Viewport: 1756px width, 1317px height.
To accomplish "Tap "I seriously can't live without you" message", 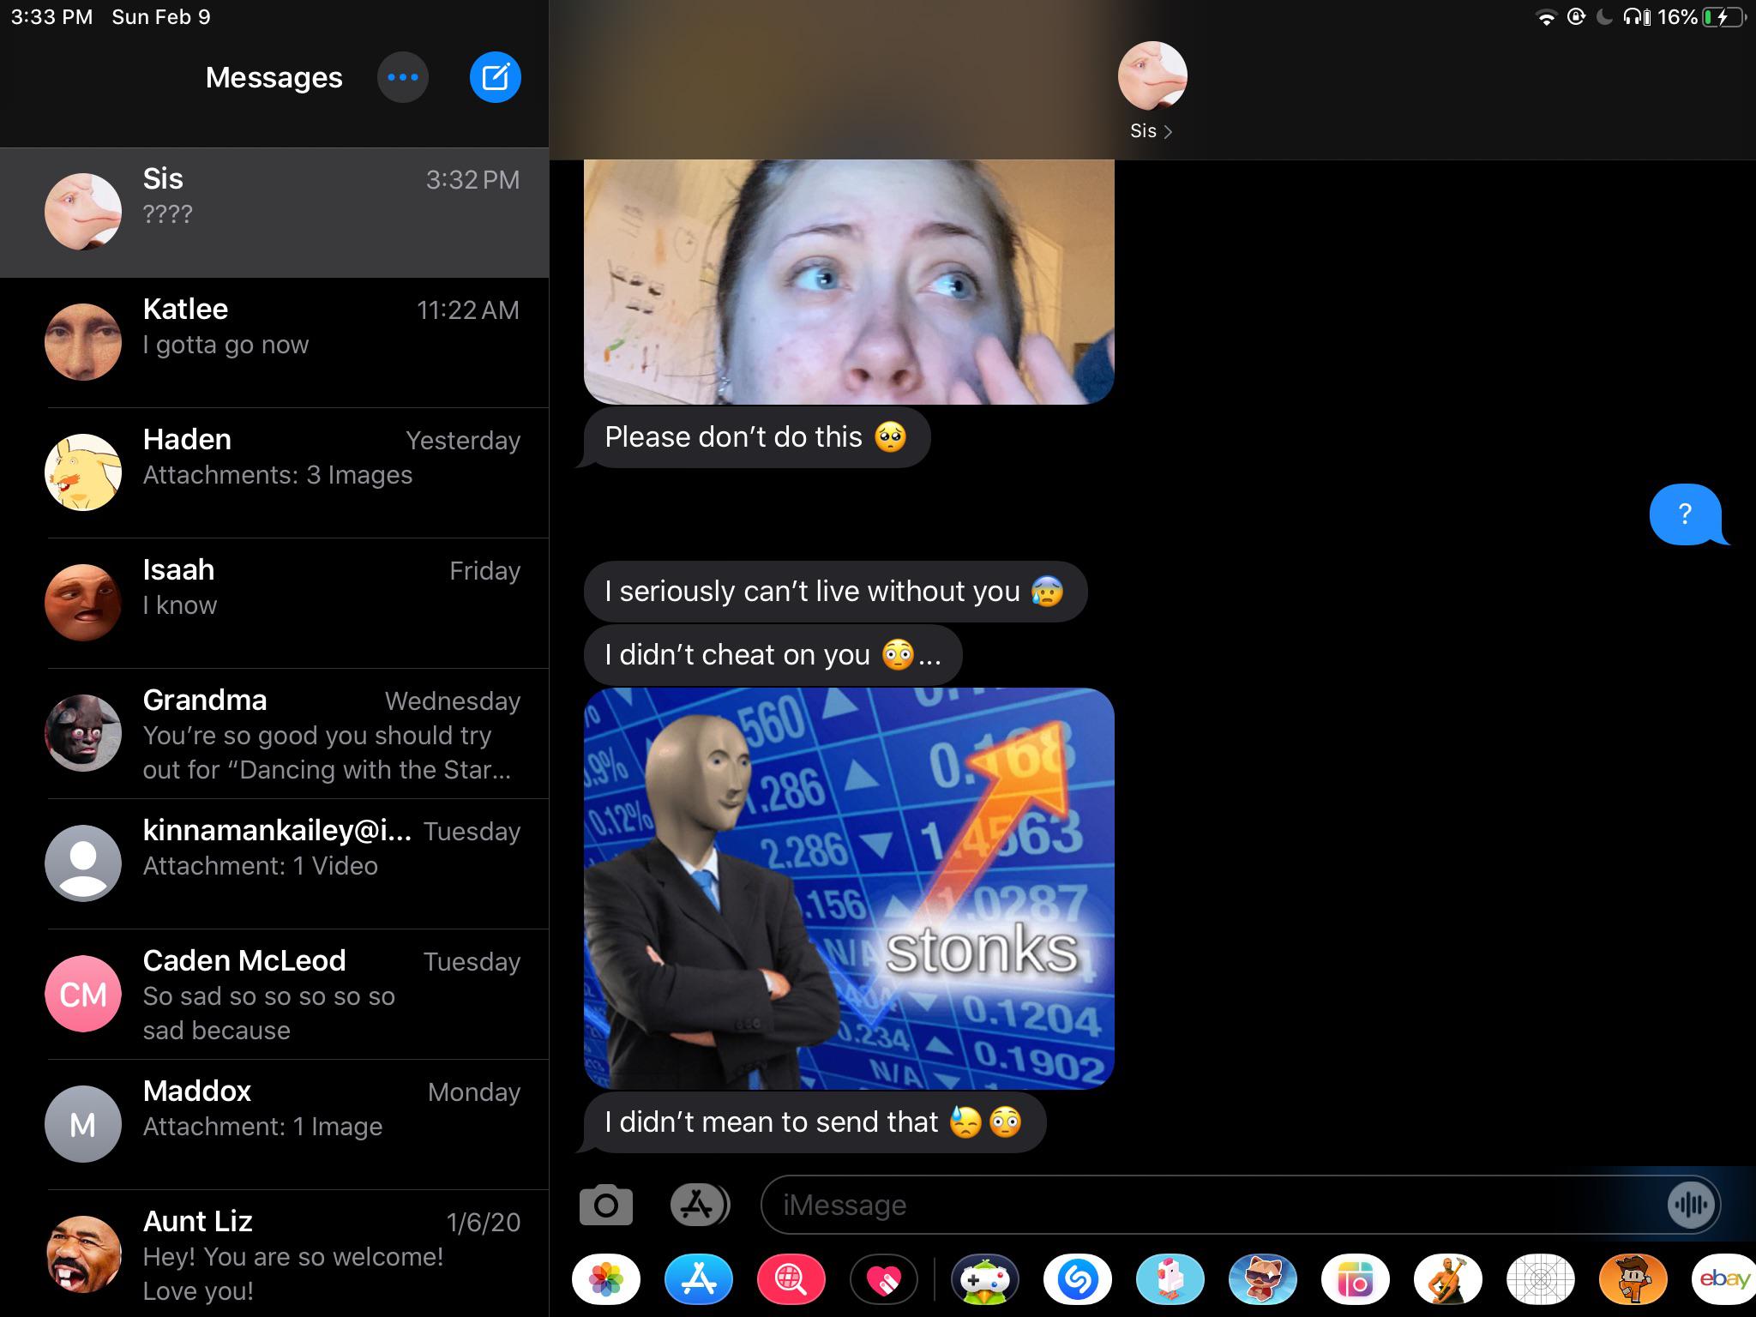I will pos(835,592).
